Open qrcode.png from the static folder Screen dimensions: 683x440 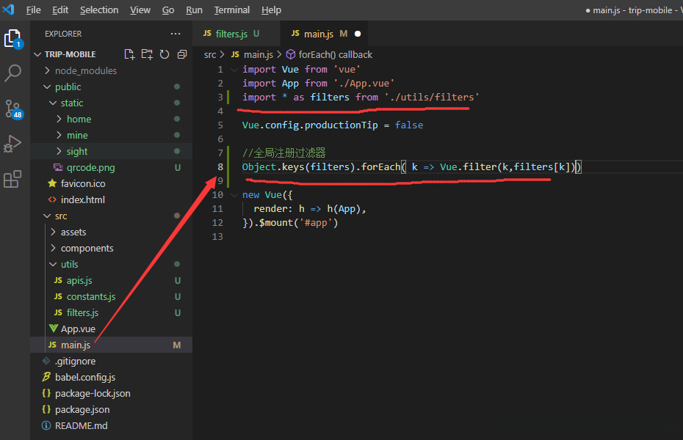click(90, 167)
